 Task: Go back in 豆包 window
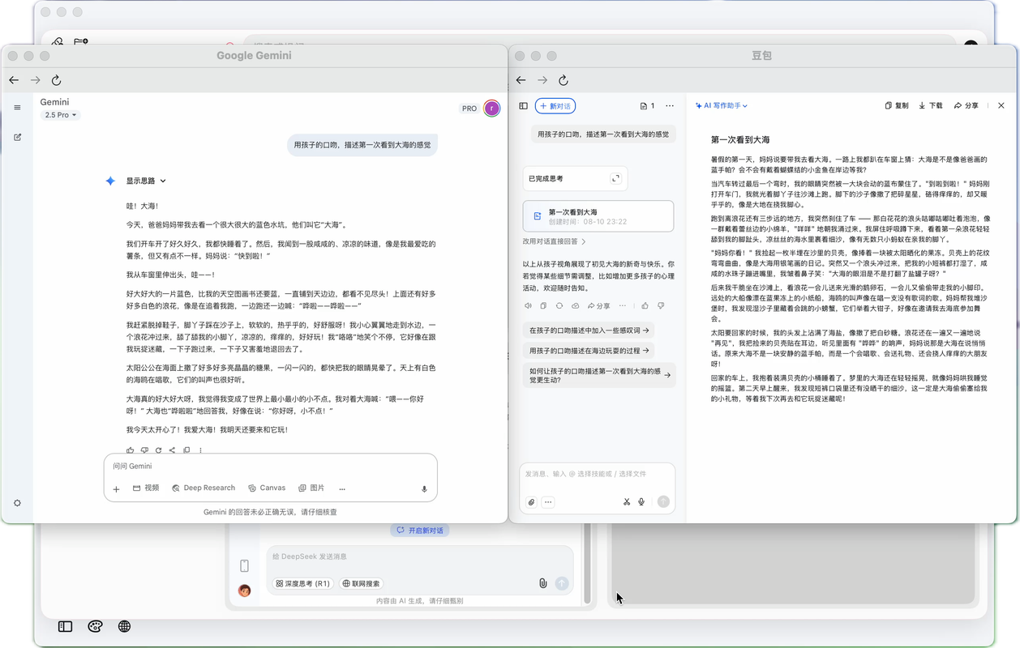pos(521,80)
